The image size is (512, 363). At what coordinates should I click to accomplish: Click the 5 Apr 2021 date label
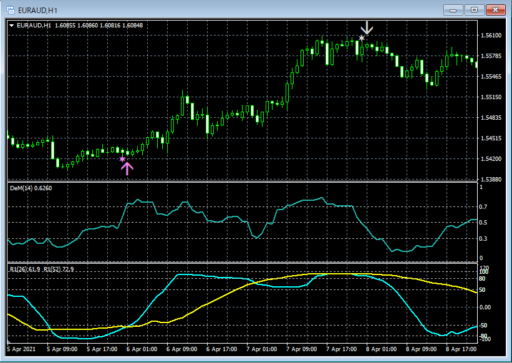(x=22, y=350)
